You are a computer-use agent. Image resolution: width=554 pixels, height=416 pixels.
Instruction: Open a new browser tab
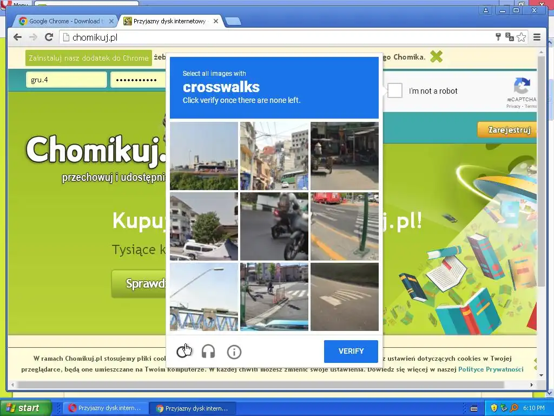233,22
